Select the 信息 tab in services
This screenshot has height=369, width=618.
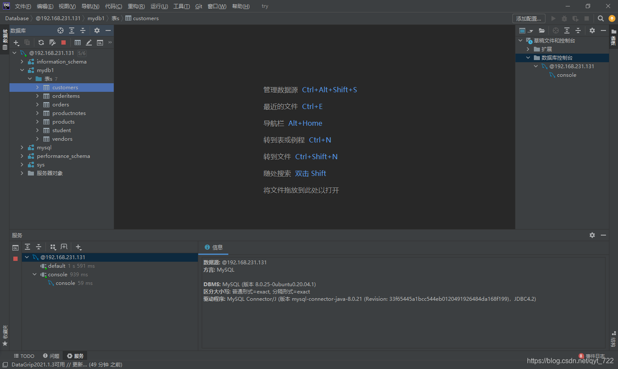214,247
